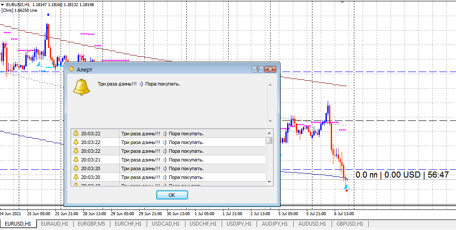Viewport: 456px width, 230px height.
Task: Click the bell icon in the 20:03:21 row
Action: pos(76,160)
